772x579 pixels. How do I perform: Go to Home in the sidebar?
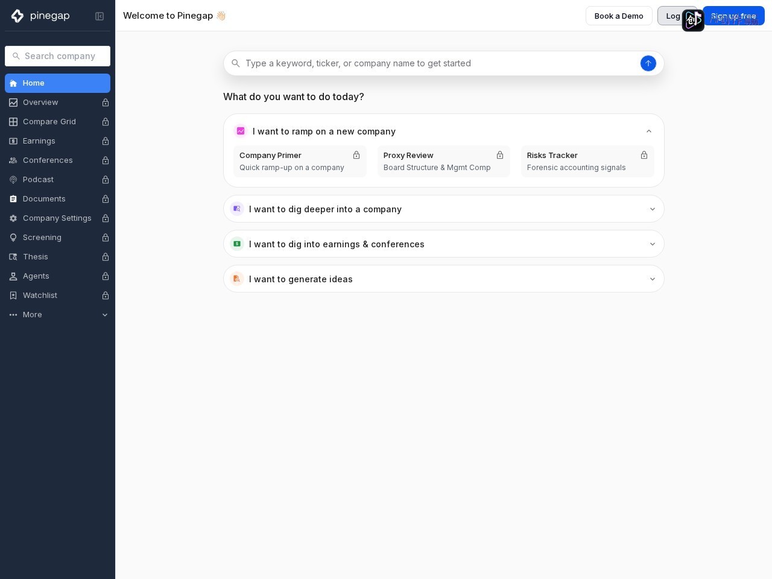(x=57, y=83)
